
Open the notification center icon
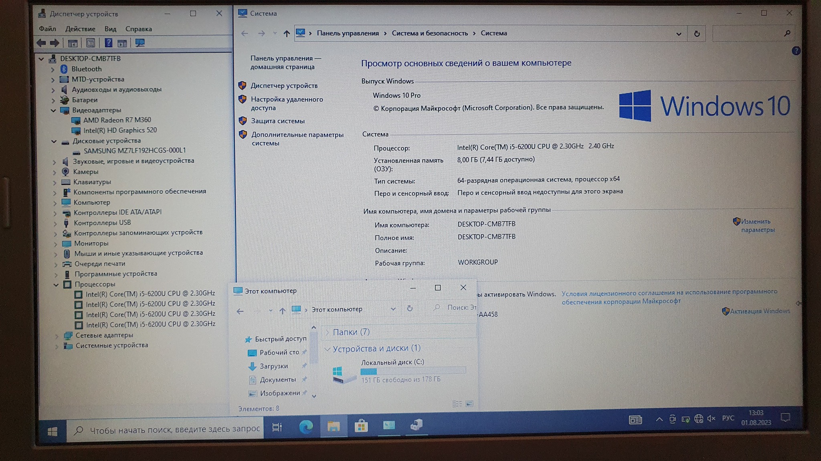pyautogui.click(x=785, y=418)
